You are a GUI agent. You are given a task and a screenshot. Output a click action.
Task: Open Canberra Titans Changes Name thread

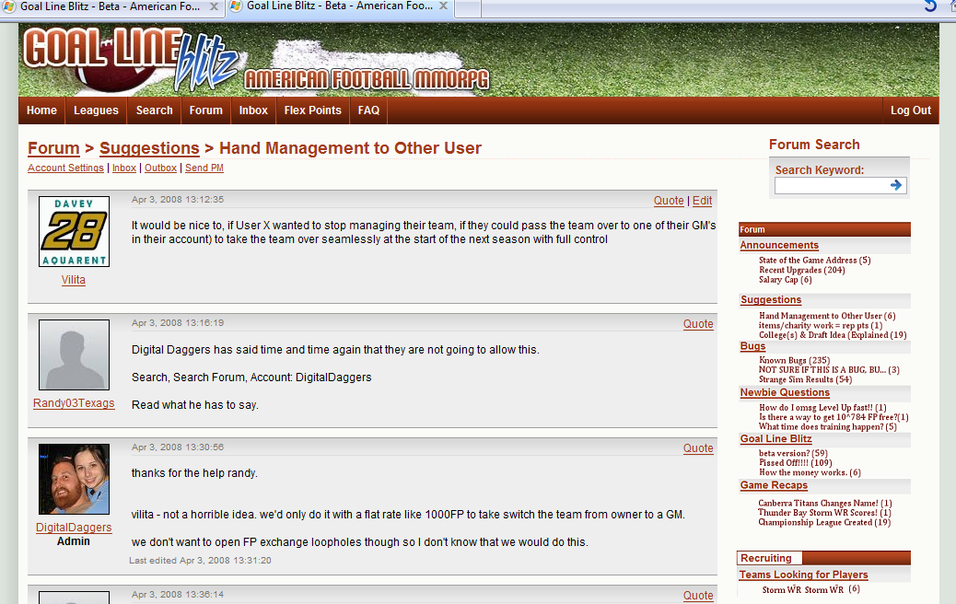pyautogui.click(x=825, y=504)
